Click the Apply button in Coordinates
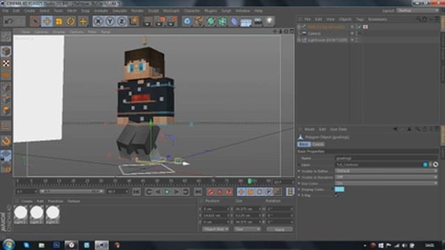 pyautogui.click(x=280, y=229)
